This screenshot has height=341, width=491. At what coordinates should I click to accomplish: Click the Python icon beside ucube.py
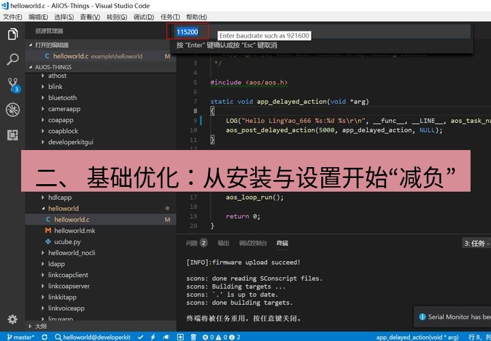[x=48, y=241]
